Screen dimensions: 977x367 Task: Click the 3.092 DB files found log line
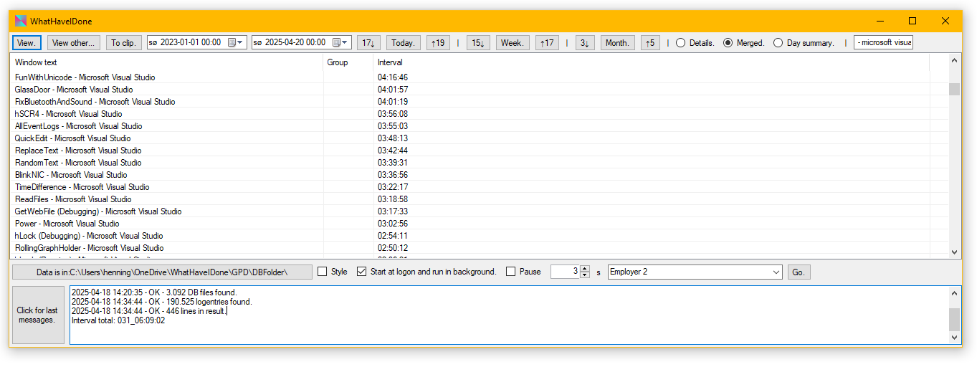click(x=154, y=292)
